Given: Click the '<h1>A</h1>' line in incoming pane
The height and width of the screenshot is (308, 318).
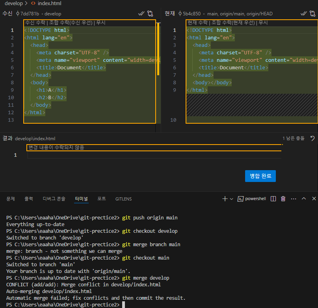Looking at the screenshot, I should click(51, 90).
